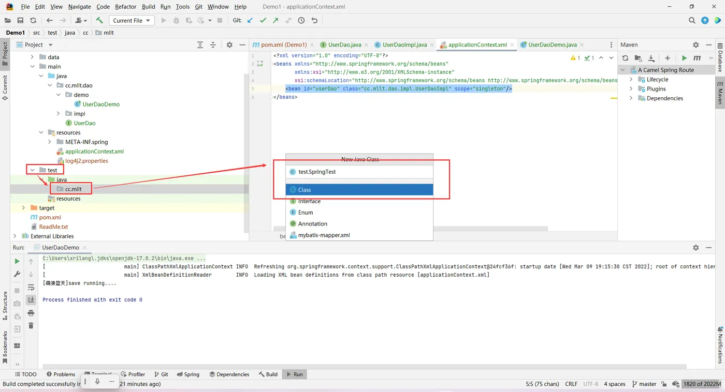Expand the impl package node

point(59,114)
